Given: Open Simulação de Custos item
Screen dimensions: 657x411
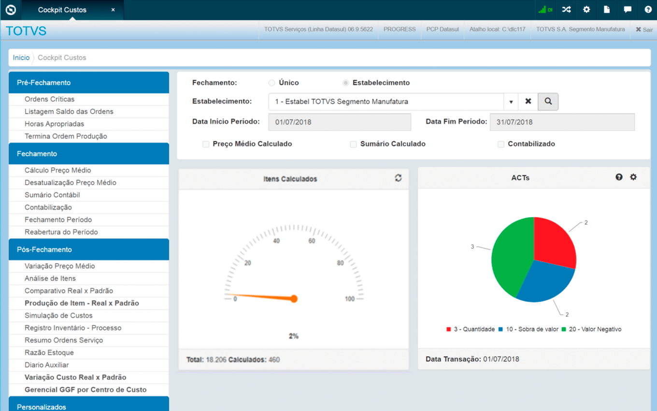Looking at the screenshot, I should (89, 316).
